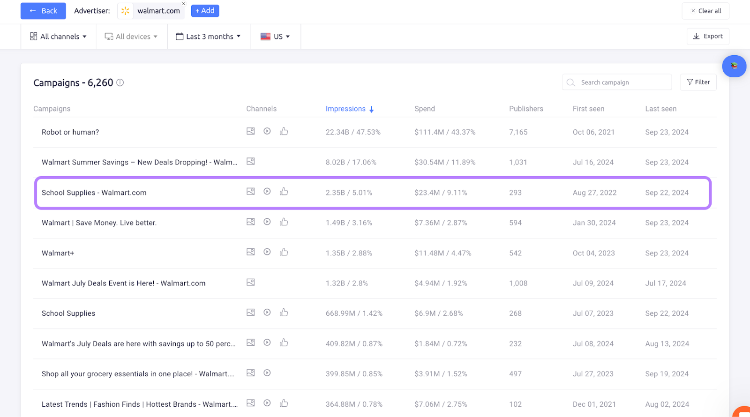
Task: Click video play icon in Robot or human row
Action: click(267, 131)
